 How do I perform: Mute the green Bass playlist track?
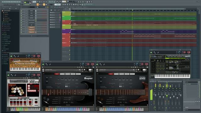point(70,19)
